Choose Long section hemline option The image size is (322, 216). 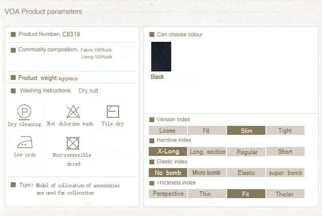point(207,151)
